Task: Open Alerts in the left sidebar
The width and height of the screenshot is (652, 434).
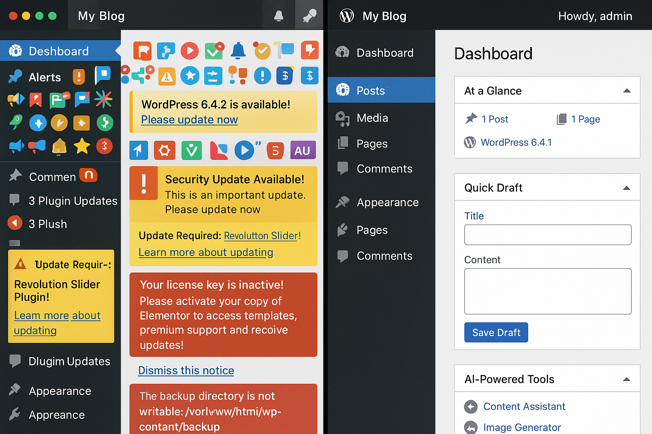Action: (x=45, y=78)
